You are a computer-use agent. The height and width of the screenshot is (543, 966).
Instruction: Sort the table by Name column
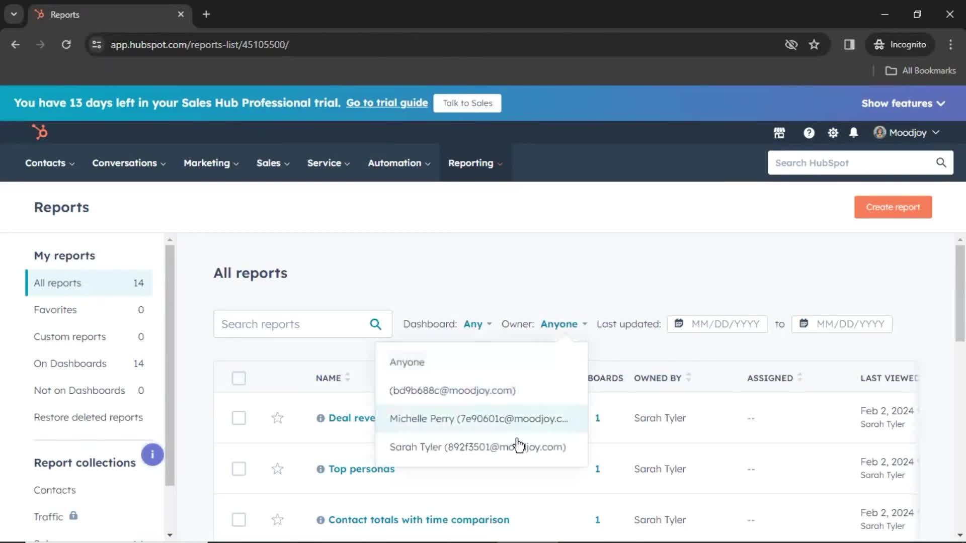[x=333, y=378]
